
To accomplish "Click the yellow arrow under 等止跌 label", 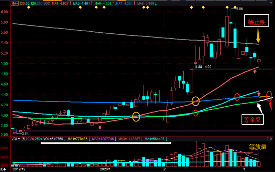I will (x=258, y=35).
